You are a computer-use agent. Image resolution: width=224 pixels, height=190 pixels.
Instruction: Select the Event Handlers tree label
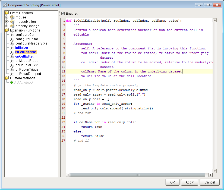21,13
